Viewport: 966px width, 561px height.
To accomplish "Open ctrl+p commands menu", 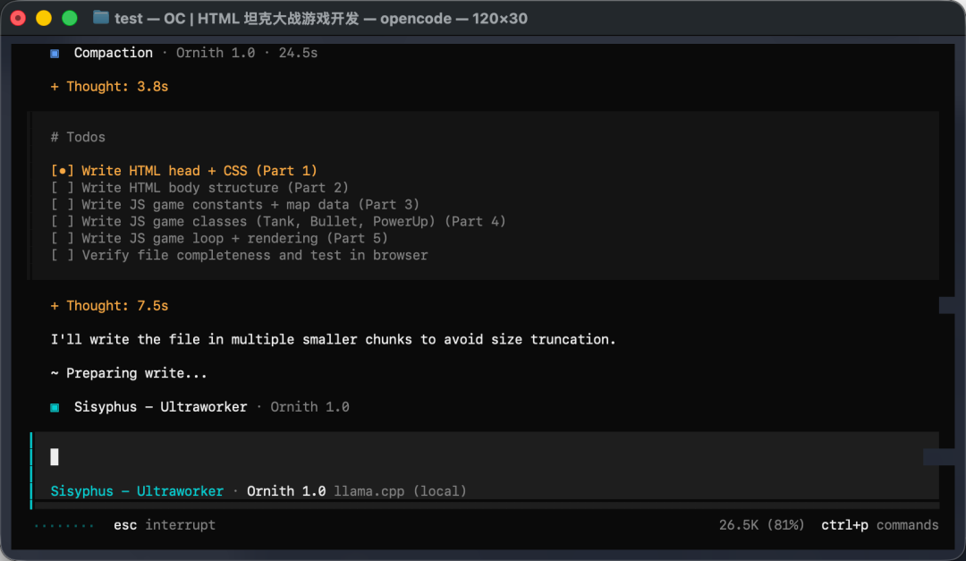I will (x=880, y=525).
